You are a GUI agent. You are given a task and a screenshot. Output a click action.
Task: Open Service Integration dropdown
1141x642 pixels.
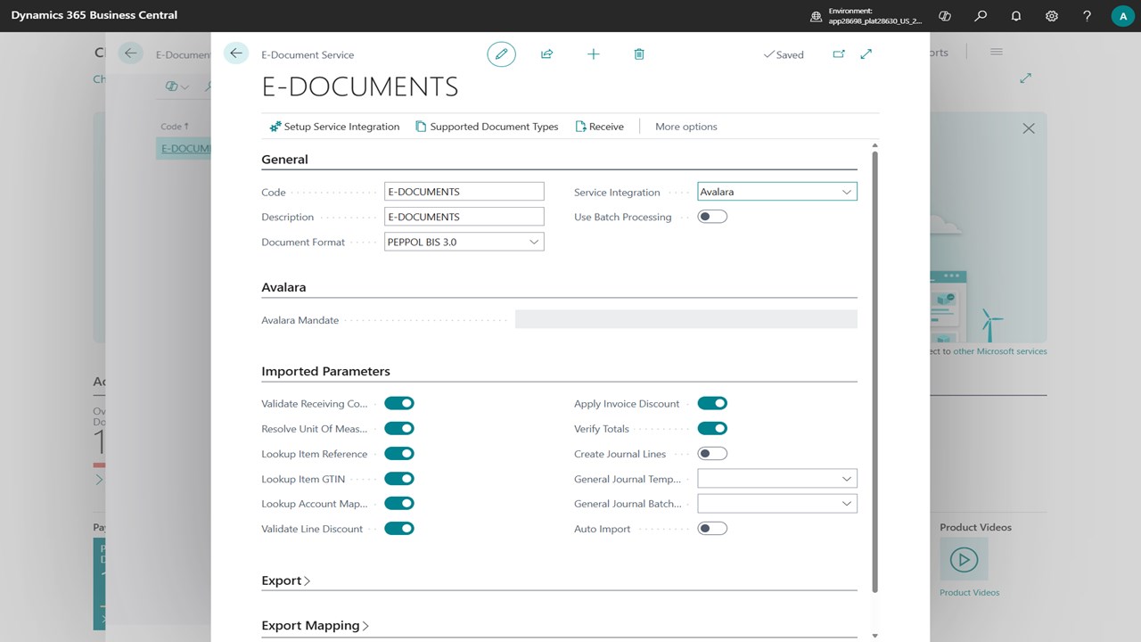click(846, 192)
